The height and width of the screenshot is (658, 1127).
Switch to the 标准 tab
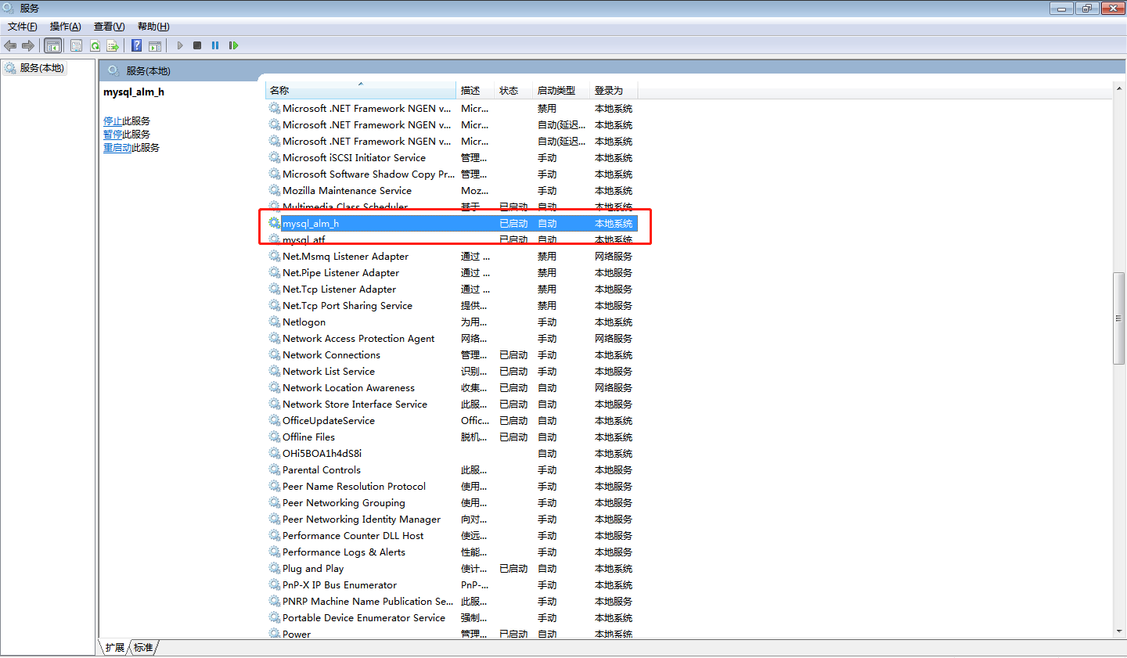point(143,648)
